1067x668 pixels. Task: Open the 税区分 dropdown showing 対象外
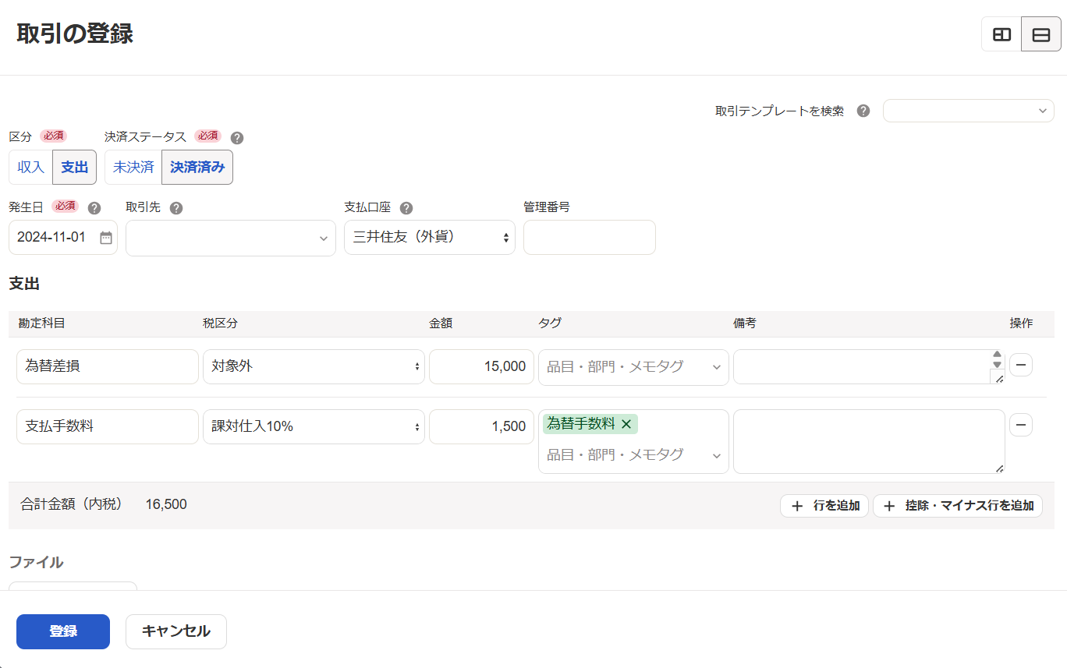point(314,366)
